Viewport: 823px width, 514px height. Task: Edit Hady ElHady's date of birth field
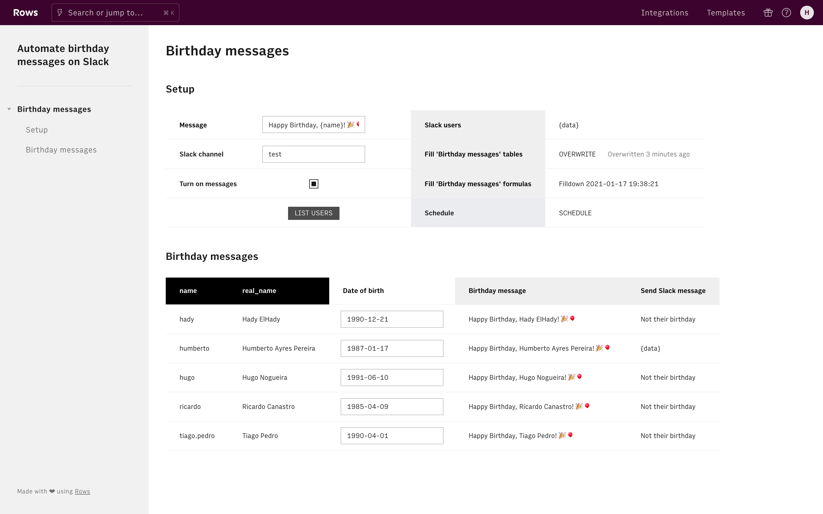392,319
